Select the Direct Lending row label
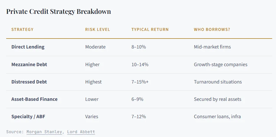 pyautogui.click(x=28, y=47)
